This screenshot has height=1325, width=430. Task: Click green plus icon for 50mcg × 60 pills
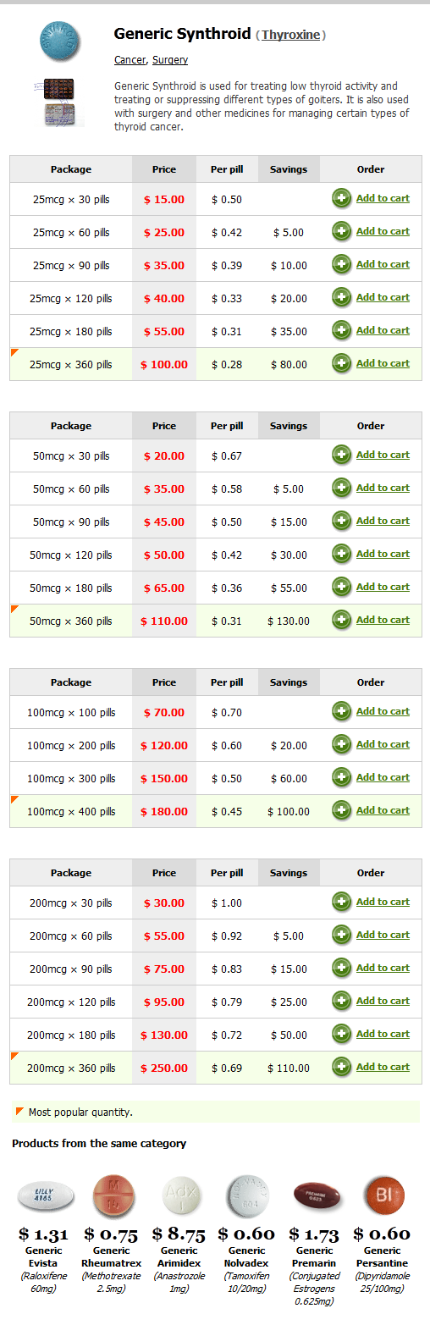[342, 489]
